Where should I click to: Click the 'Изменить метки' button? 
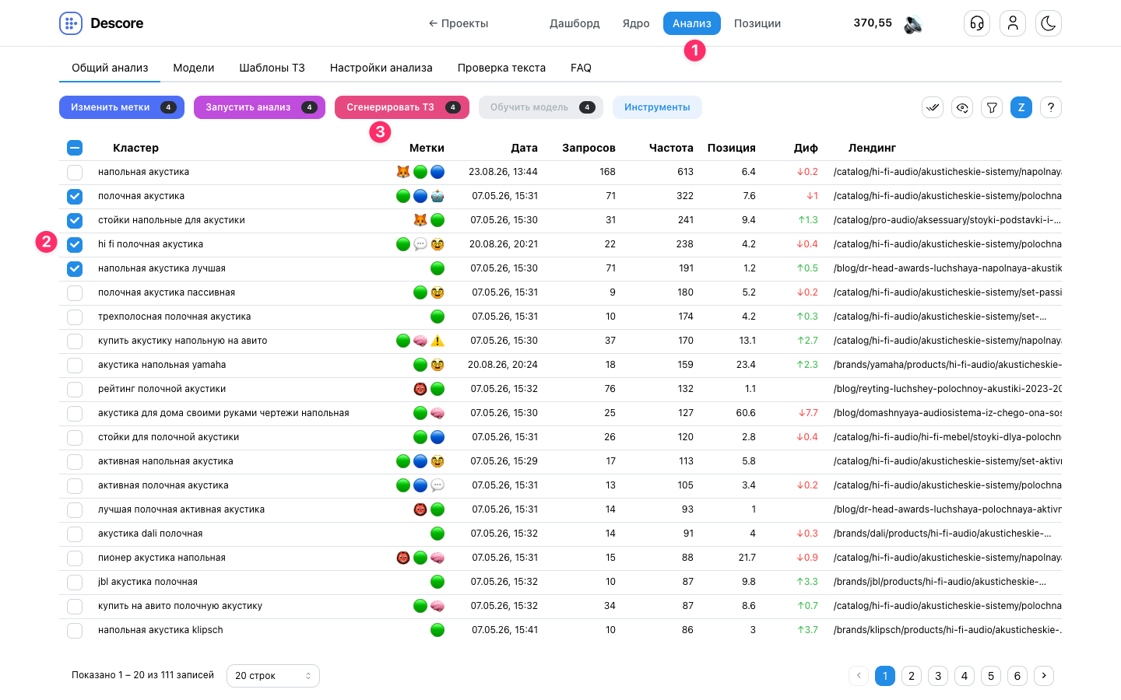point(121,107)
